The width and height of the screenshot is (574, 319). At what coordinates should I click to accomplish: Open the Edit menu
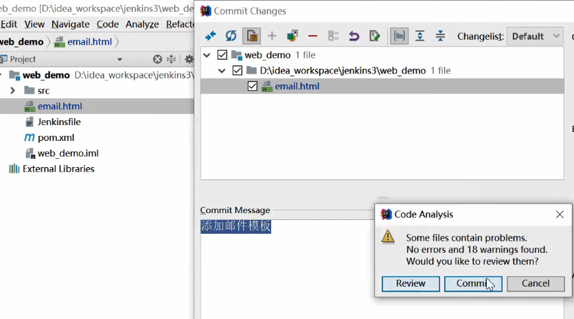point(9,24)
